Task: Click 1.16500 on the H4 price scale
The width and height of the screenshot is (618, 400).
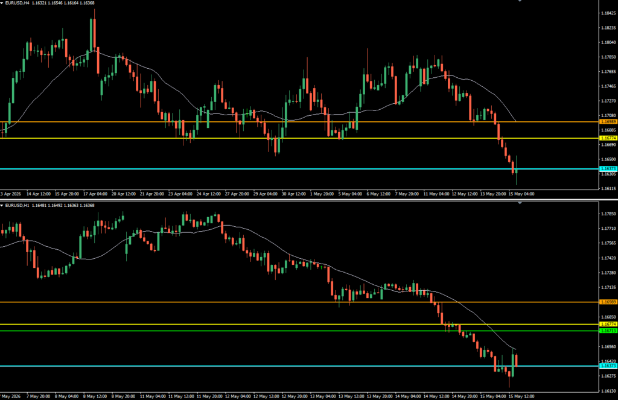Action: tap(608, 159)
